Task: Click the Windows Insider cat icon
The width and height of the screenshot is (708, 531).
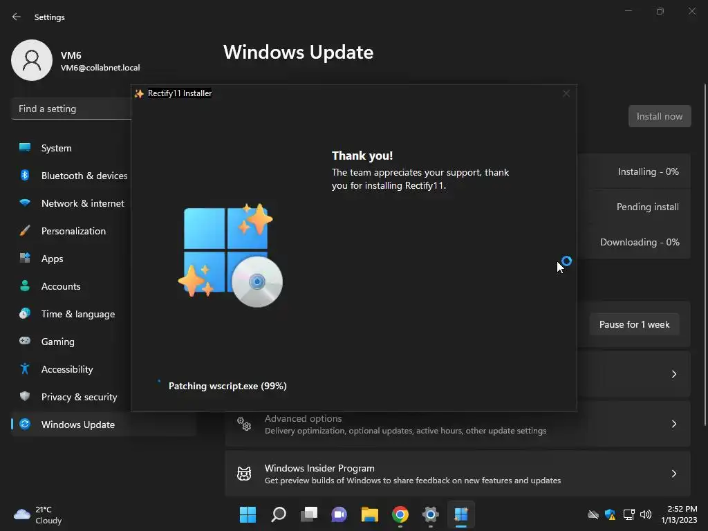Action: point(244,474)
